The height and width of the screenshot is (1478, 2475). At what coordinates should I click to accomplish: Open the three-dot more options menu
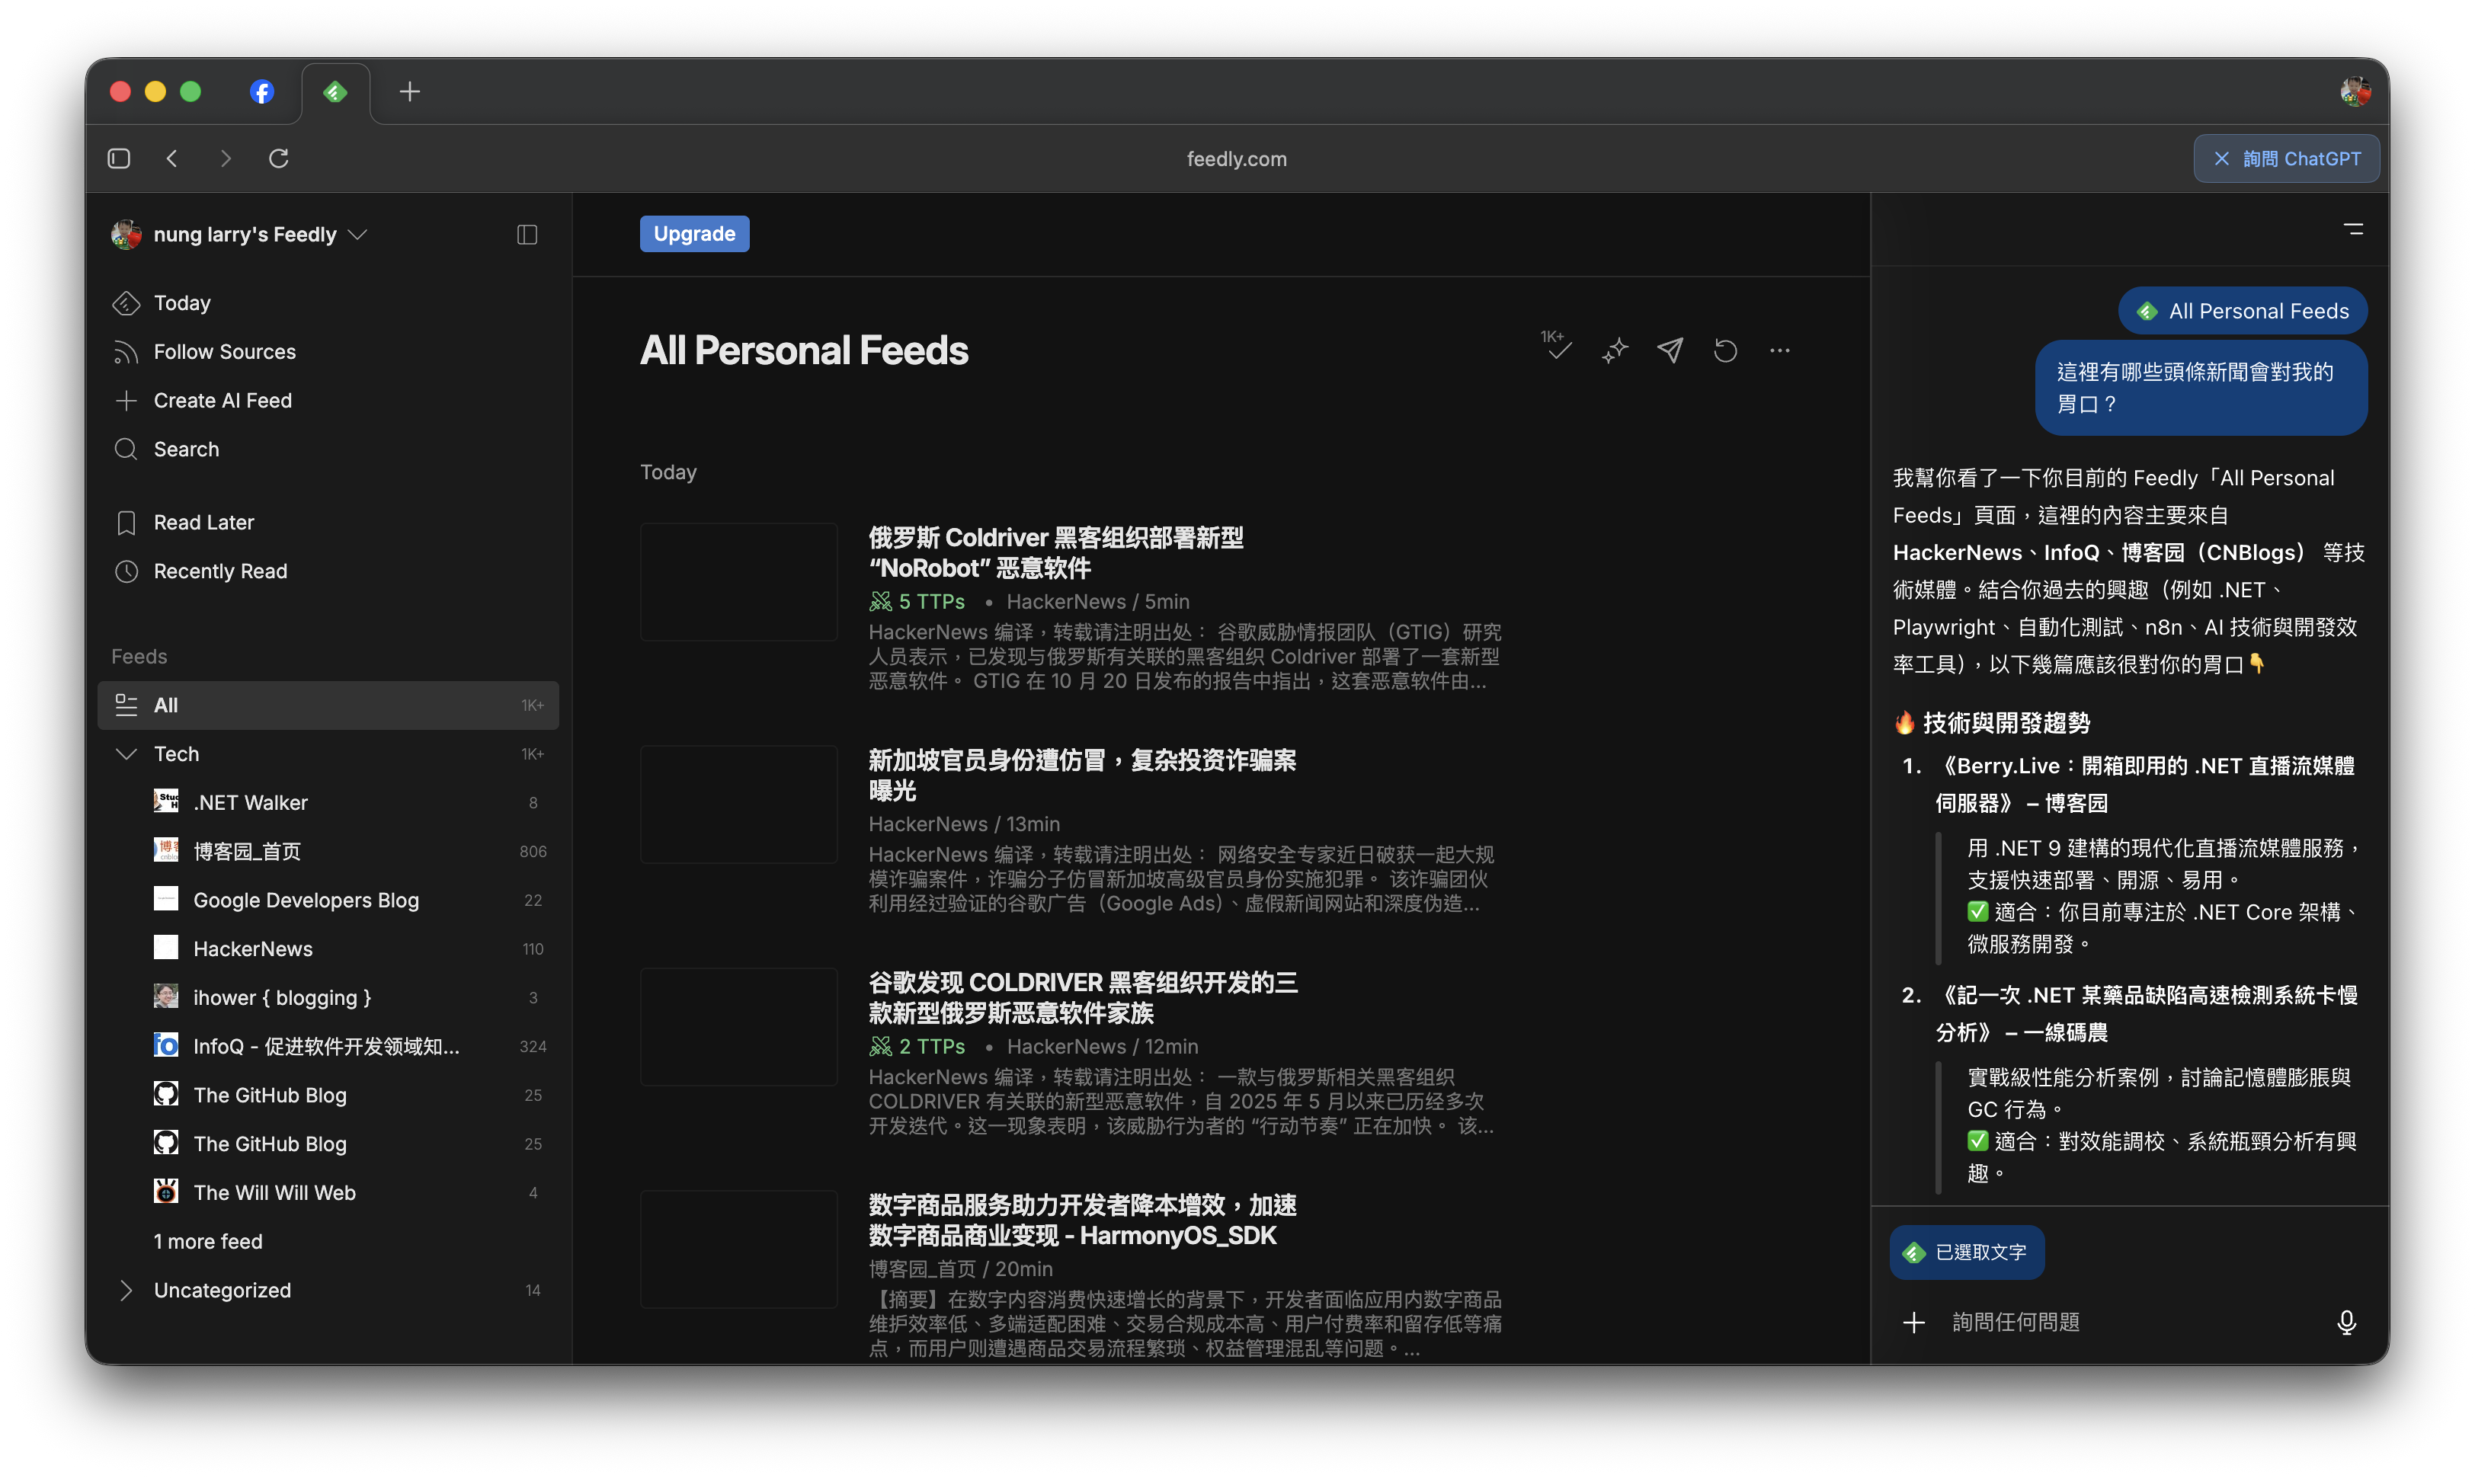1780,350
